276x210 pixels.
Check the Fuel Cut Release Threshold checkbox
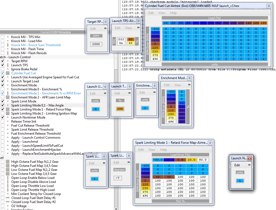pyautogui.click(x=2, y=126)
